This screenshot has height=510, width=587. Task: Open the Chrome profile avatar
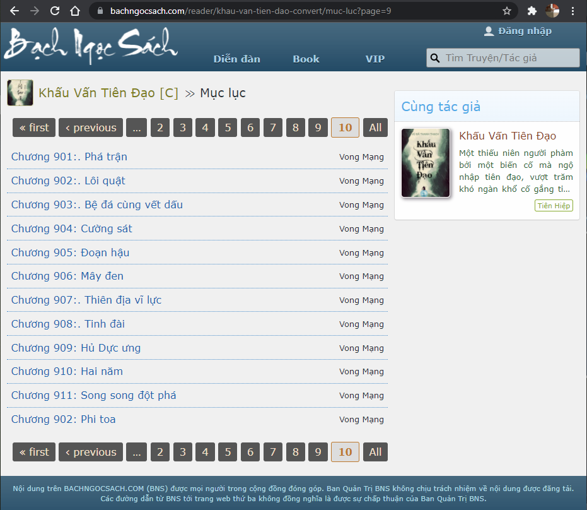point(552,11)
